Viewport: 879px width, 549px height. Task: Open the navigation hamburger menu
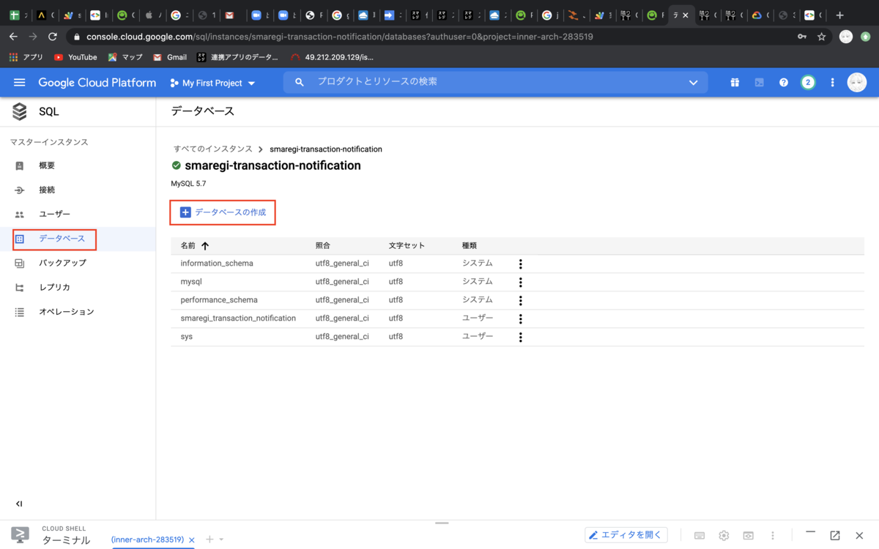tap(19, 82)
